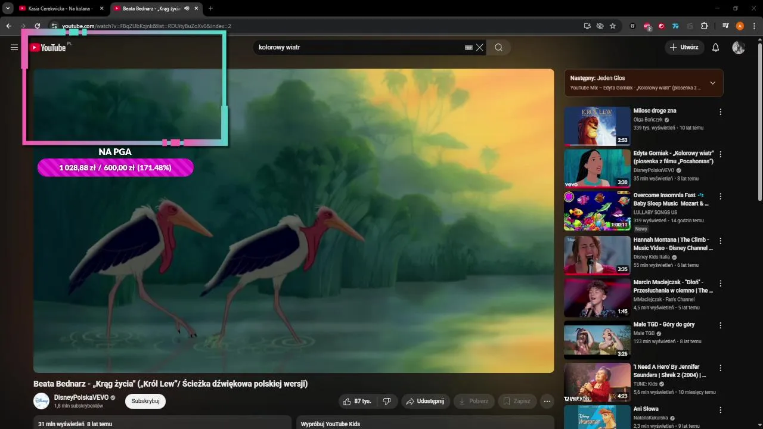The image size is (763, 429).
Task: Open Overcome Insomnia Fast thumbnail
Action: (x=597, y=210)
